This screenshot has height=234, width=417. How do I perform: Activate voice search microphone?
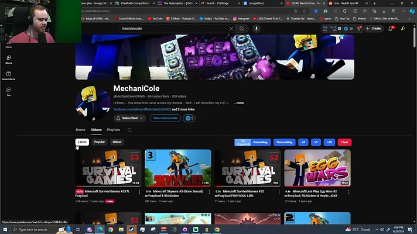(x=257, y=29)
